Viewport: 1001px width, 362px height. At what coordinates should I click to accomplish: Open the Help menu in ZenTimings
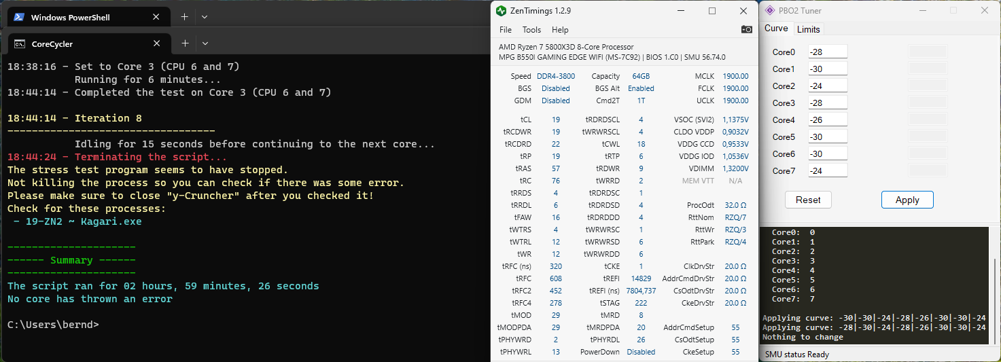pyautogui.click(x=560, y=30)
